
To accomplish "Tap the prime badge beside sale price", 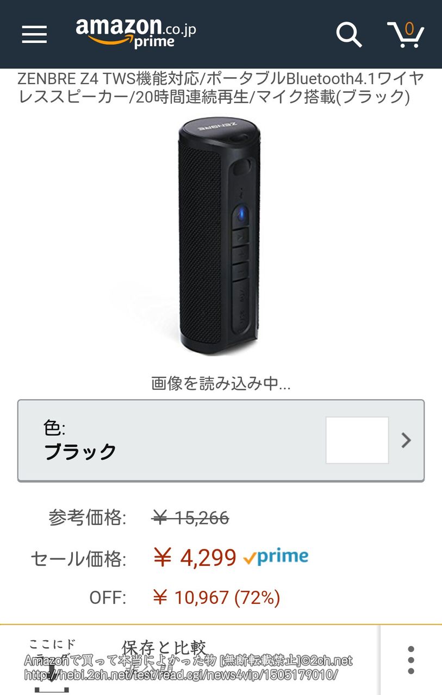I will coord(276,557).
